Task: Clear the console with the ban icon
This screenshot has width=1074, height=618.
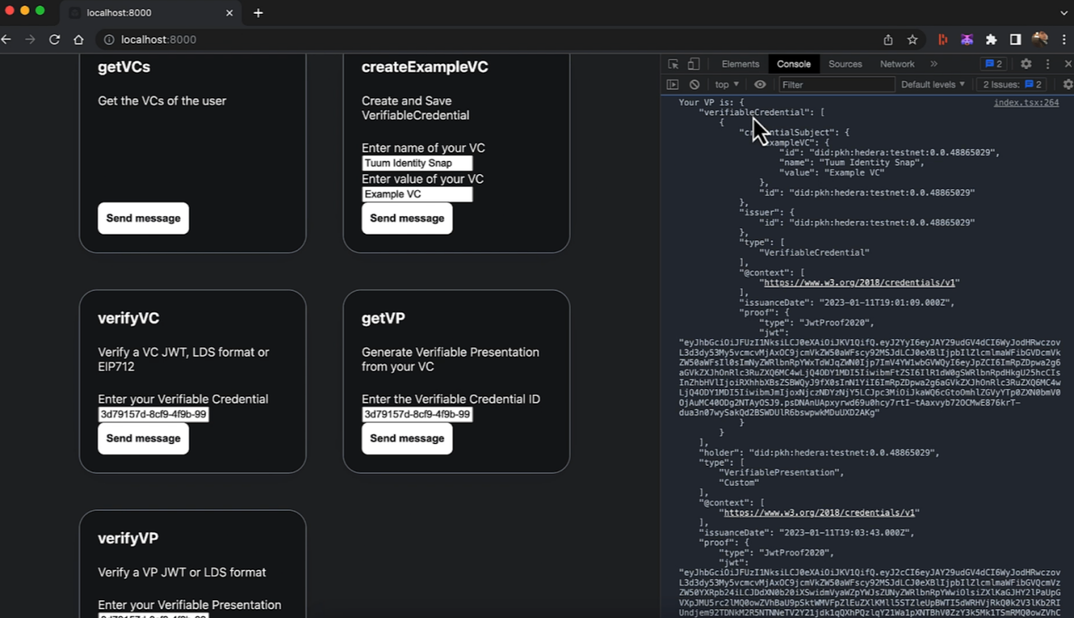Action: point(694,85)
